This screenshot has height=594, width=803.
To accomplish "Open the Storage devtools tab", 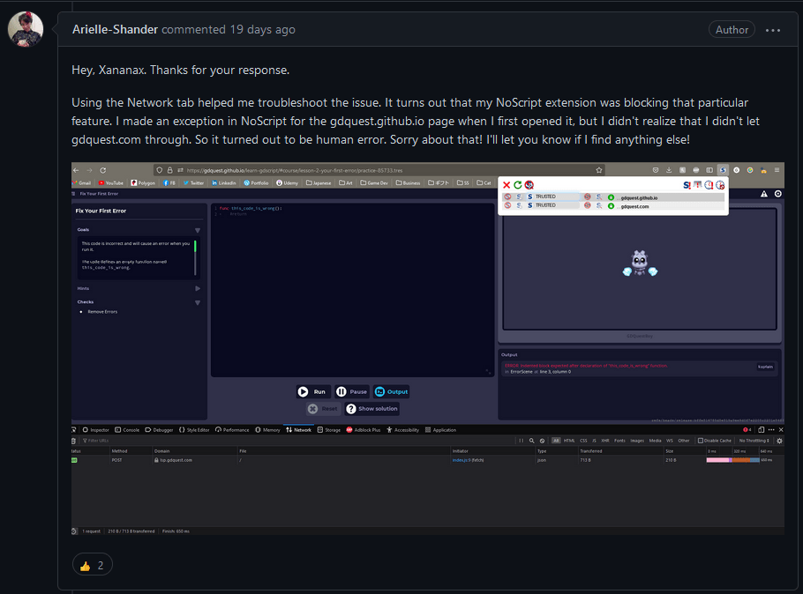I will pos(329,430).
